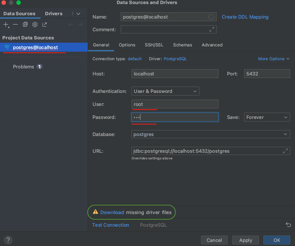Click Project Data Sources heading
295x246 pixels.
28,38
